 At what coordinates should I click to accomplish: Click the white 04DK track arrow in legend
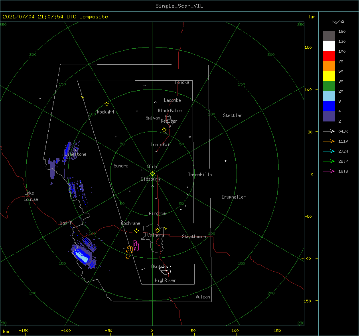pyautogui.click(x=329, y=131)
